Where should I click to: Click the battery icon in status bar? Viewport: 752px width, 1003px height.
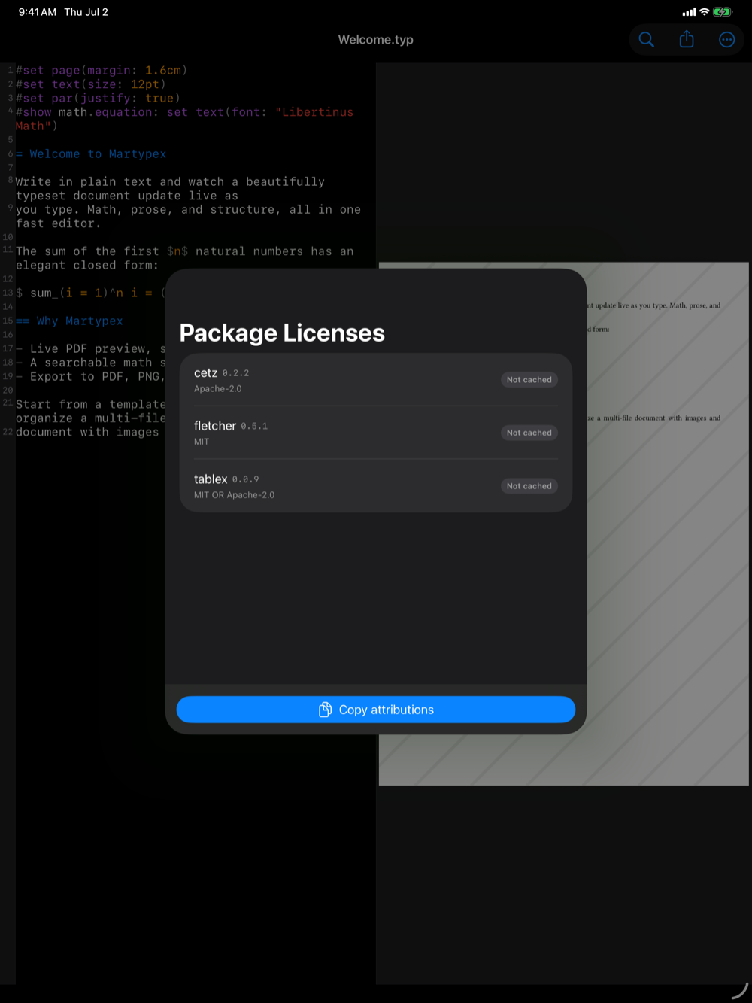click(722, 12)
